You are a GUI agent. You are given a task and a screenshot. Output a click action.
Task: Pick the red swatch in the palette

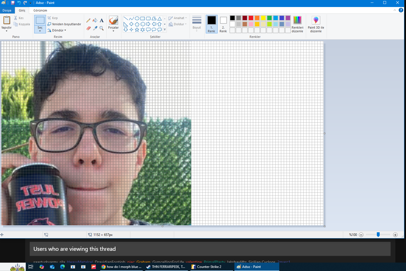[x=251, y=18]
